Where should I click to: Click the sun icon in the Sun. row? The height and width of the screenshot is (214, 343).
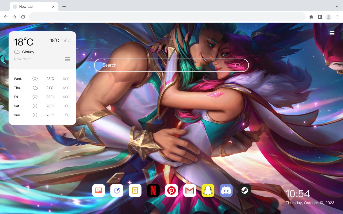(x=35, y=115)
